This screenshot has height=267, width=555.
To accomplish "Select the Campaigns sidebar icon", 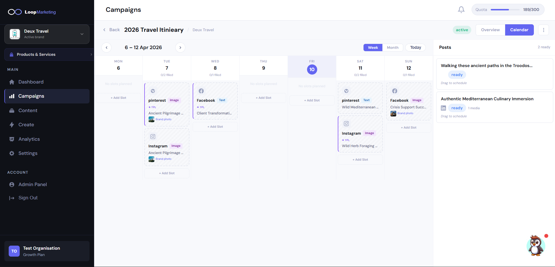I will click(12, 96).
